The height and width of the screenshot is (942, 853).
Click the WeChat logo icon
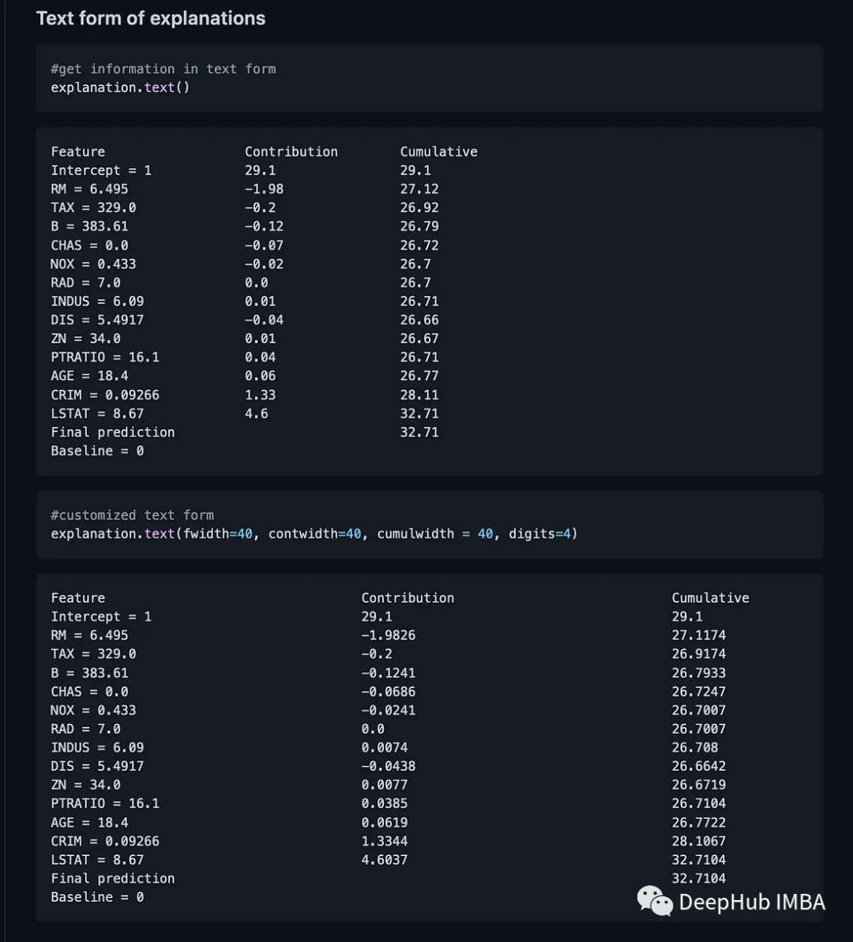(x=655, y=901)
